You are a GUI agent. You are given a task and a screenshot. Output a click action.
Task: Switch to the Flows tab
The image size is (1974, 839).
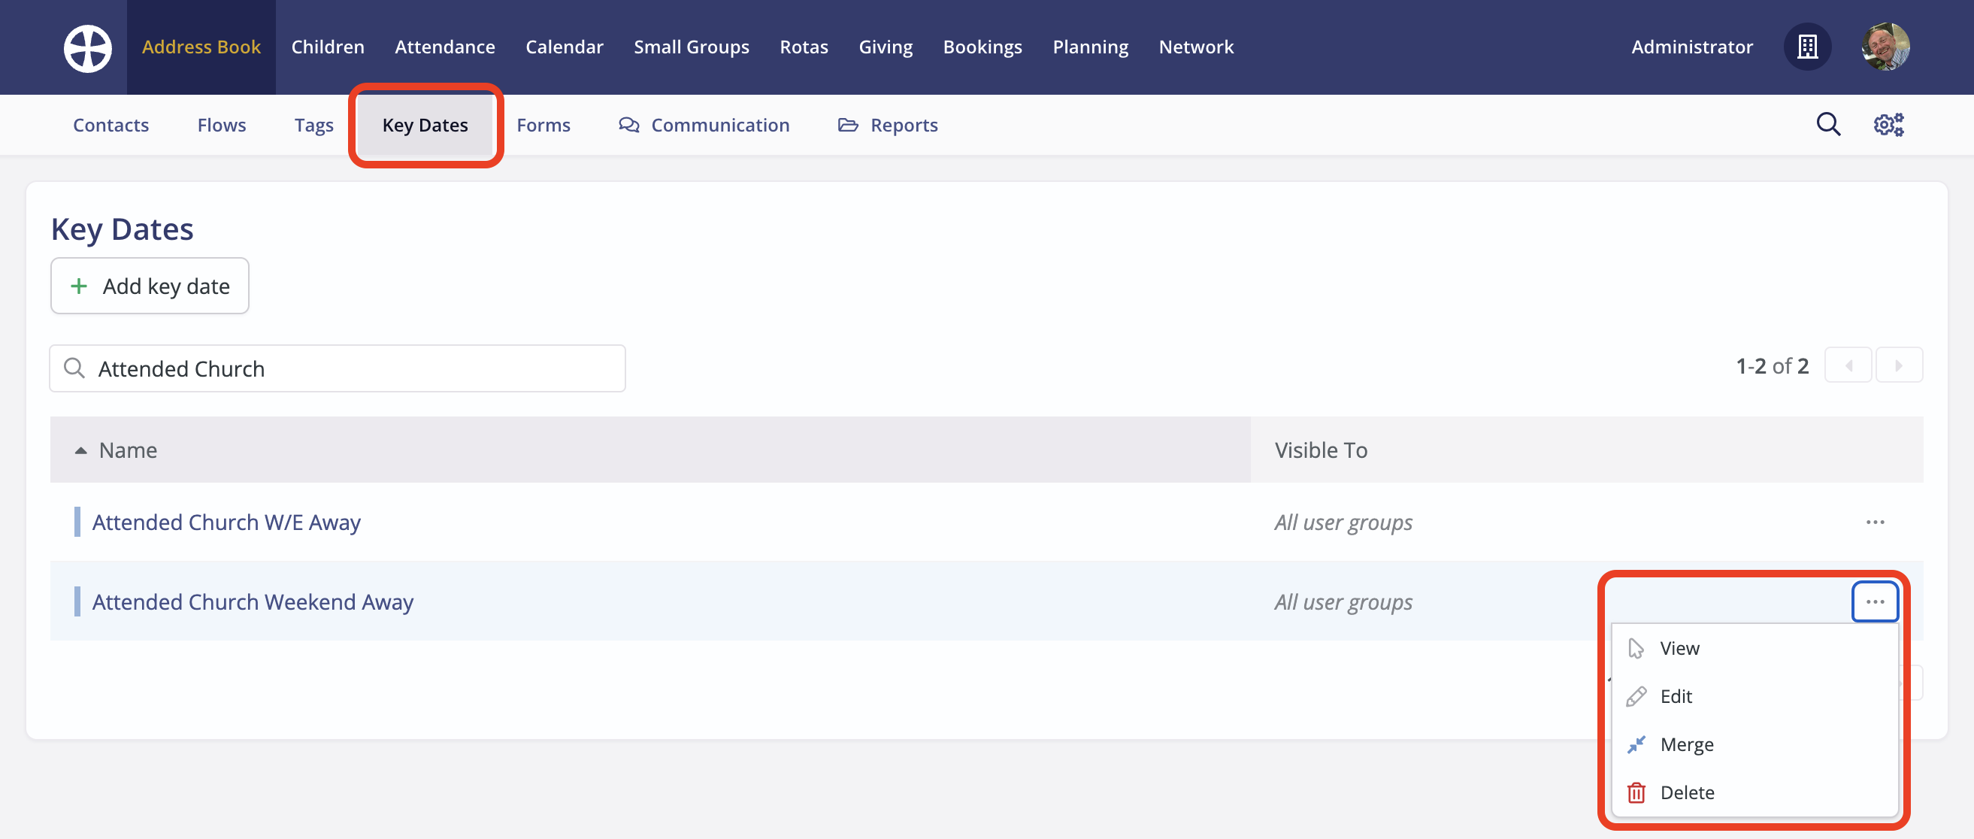tap(222, 125)
